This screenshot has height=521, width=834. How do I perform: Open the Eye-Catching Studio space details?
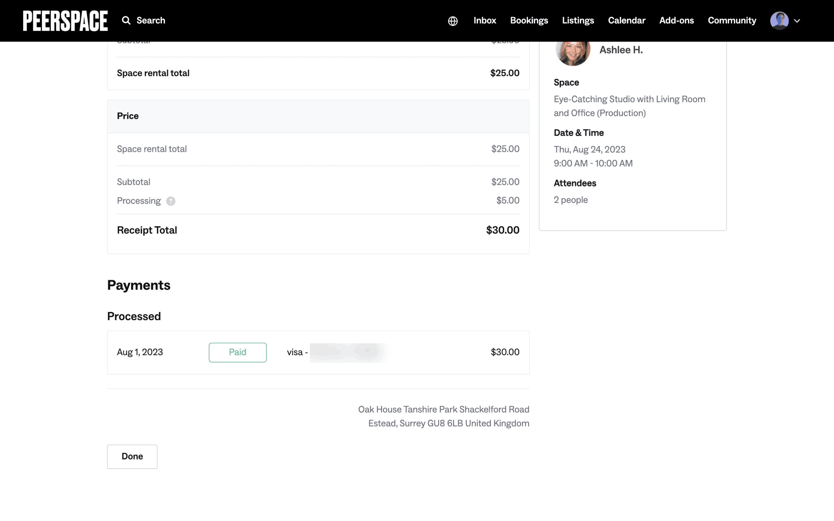(629, 106)
